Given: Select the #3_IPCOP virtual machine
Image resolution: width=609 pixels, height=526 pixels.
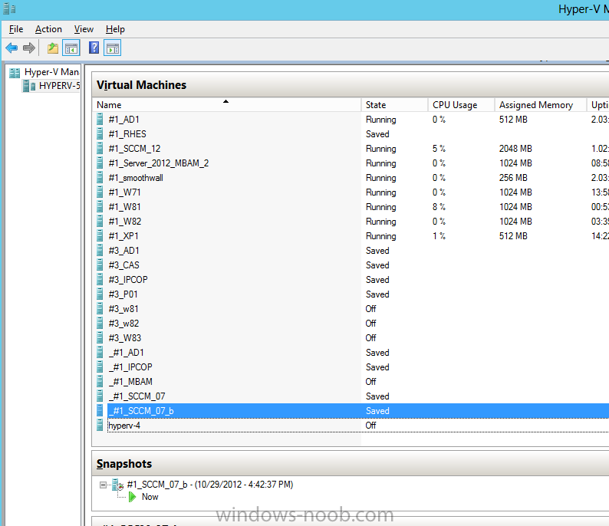Looking at the screenshot, I should click(128, 280).
